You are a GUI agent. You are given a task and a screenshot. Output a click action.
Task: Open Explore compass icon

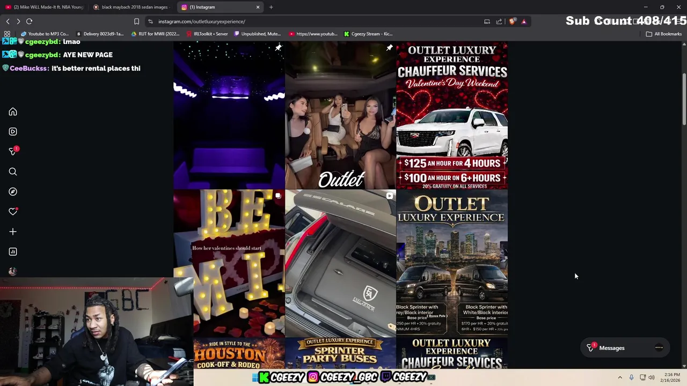click(x=13, y=191)
